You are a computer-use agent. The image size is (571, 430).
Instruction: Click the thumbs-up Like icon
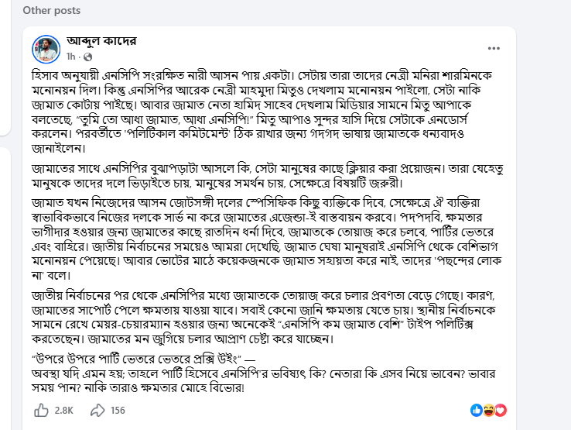pos(42,409)
